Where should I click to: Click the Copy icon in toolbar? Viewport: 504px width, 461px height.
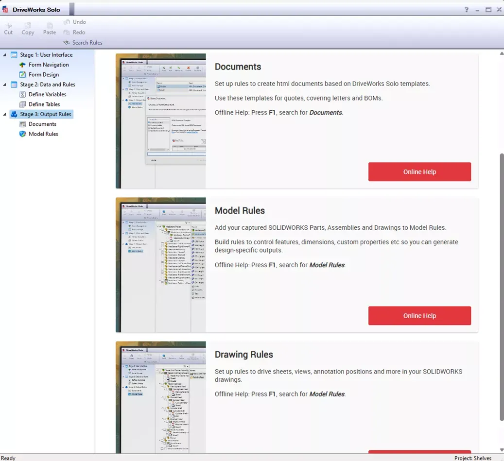(28, 25)
